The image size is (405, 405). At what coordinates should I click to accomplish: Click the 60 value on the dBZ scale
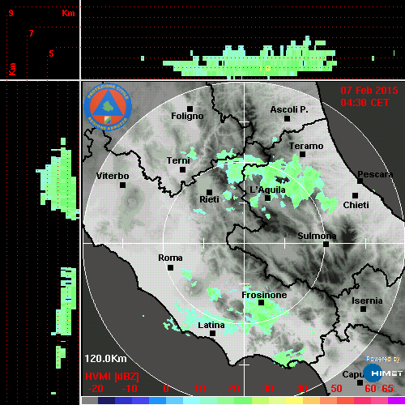click(x=370, y=389)
